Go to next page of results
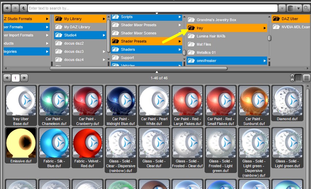This screenshot has height=189, width=311. tap(24, 78)
